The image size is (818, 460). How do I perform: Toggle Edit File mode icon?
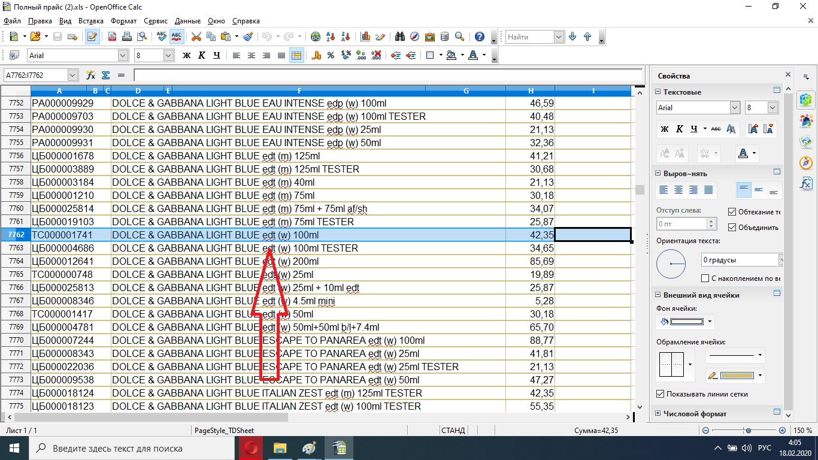point(92,37)
